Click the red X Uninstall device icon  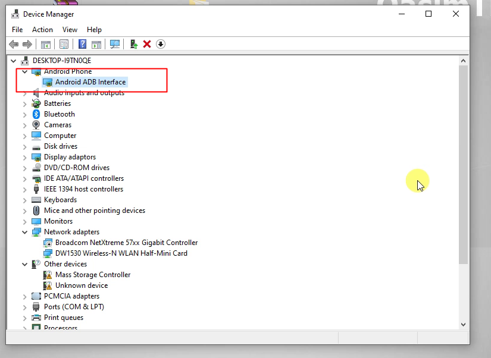147,44
